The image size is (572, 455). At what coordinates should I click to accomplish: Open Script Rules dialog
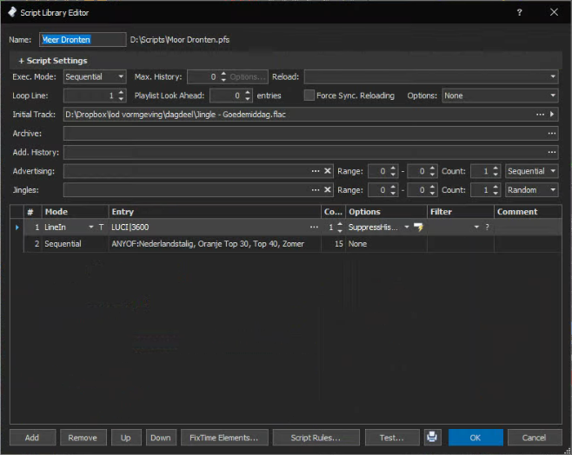316,437
